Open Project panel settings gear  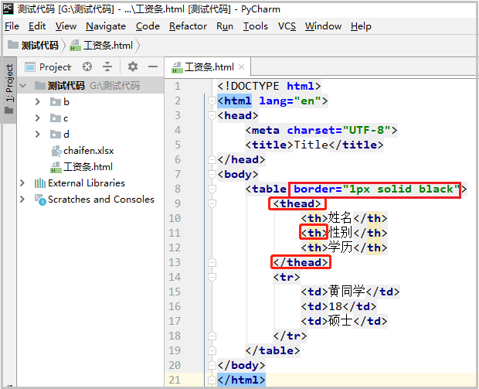[133, 67]
